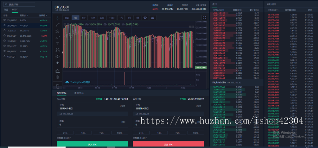
Task: Select the pitchfork drawing tool
Action: tap(58, 31)
